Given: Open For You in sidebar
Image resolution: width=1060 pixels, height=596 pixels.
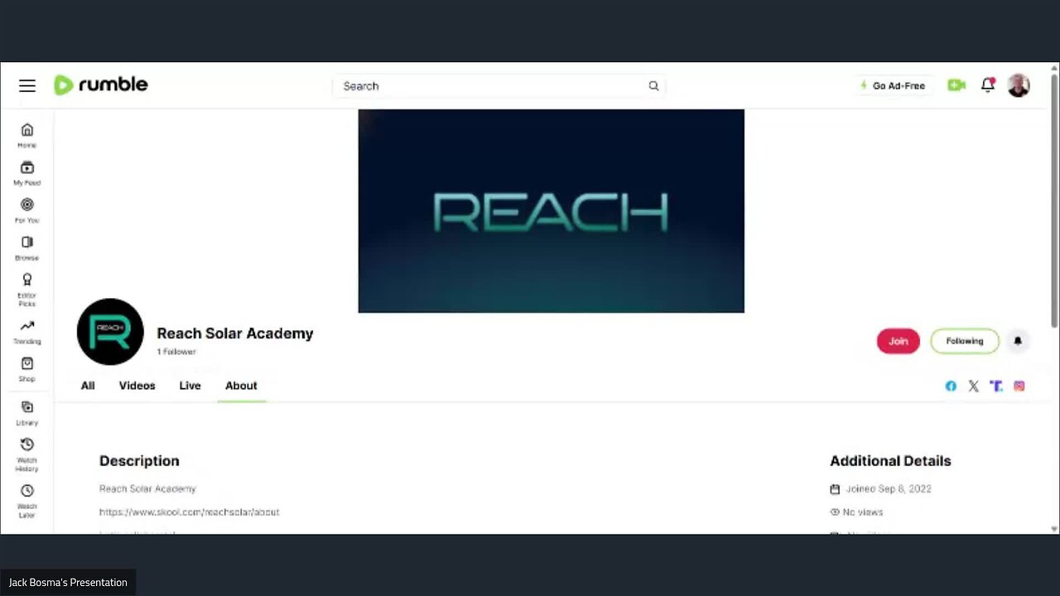Looking at the screenshot, I should [x=27, y=211].
